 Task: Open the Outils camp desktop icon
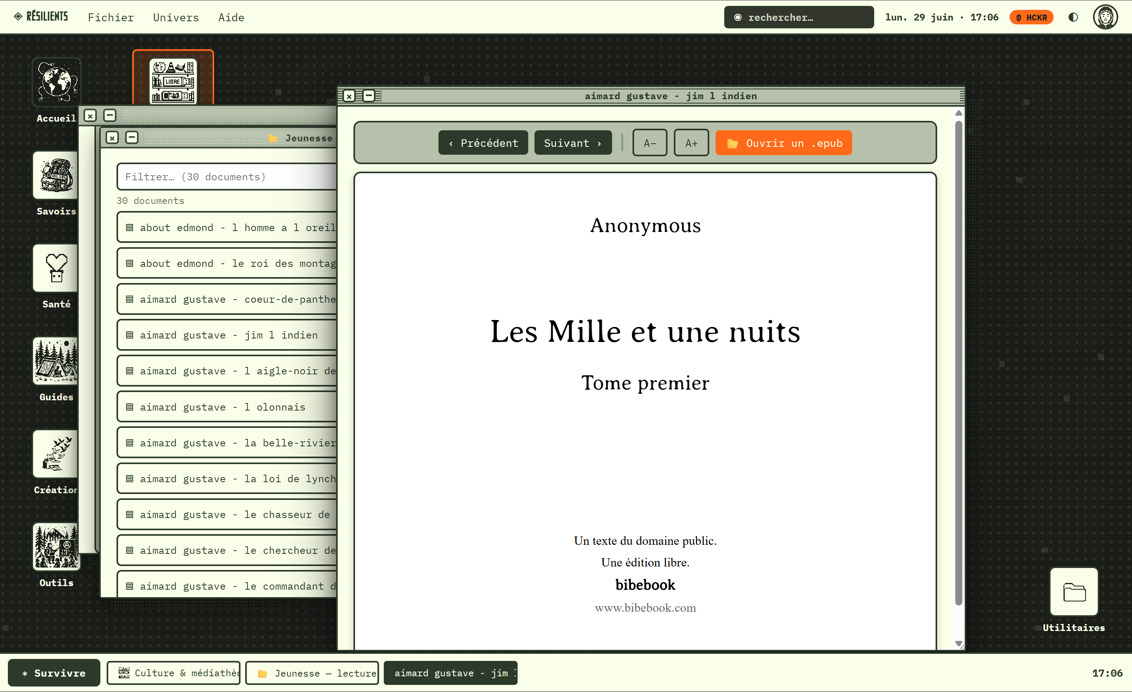click(x=57, y=547)
